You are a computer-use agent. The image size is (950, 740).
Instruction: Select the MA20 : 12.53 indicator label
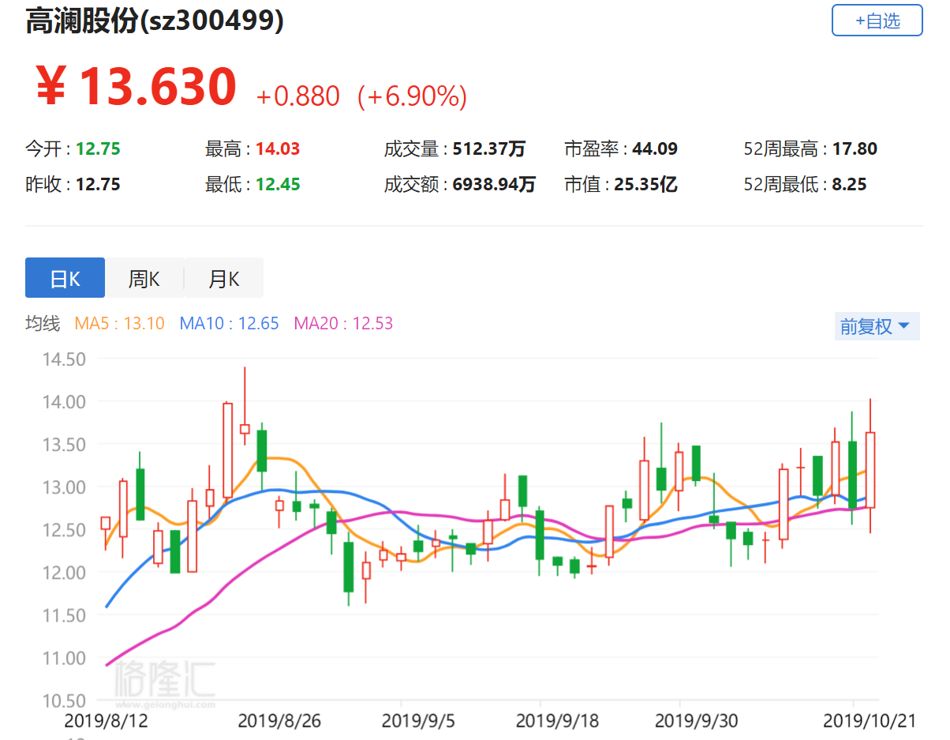(343, 323)
